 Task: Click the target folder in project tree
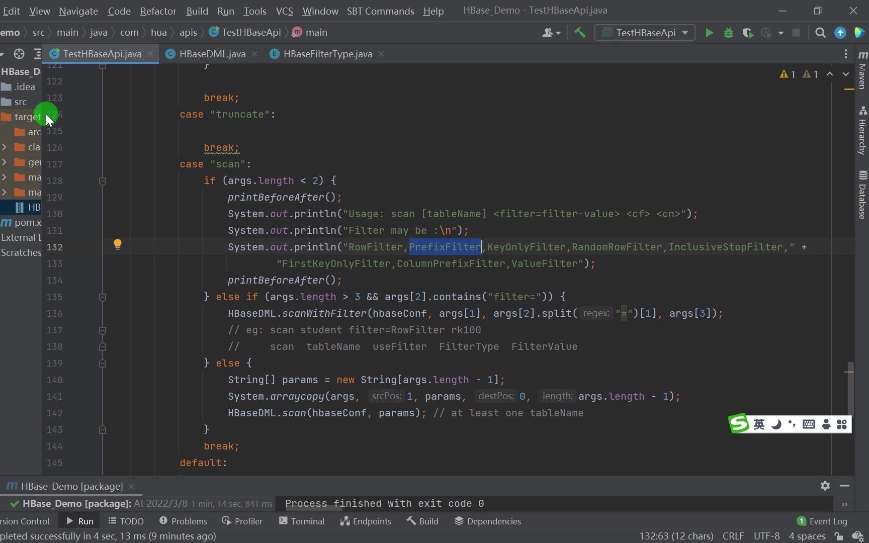click(x=21, y=117)
